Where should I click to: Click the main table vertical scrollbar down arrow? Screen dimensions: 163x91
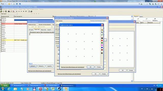[x=132, y=81]
